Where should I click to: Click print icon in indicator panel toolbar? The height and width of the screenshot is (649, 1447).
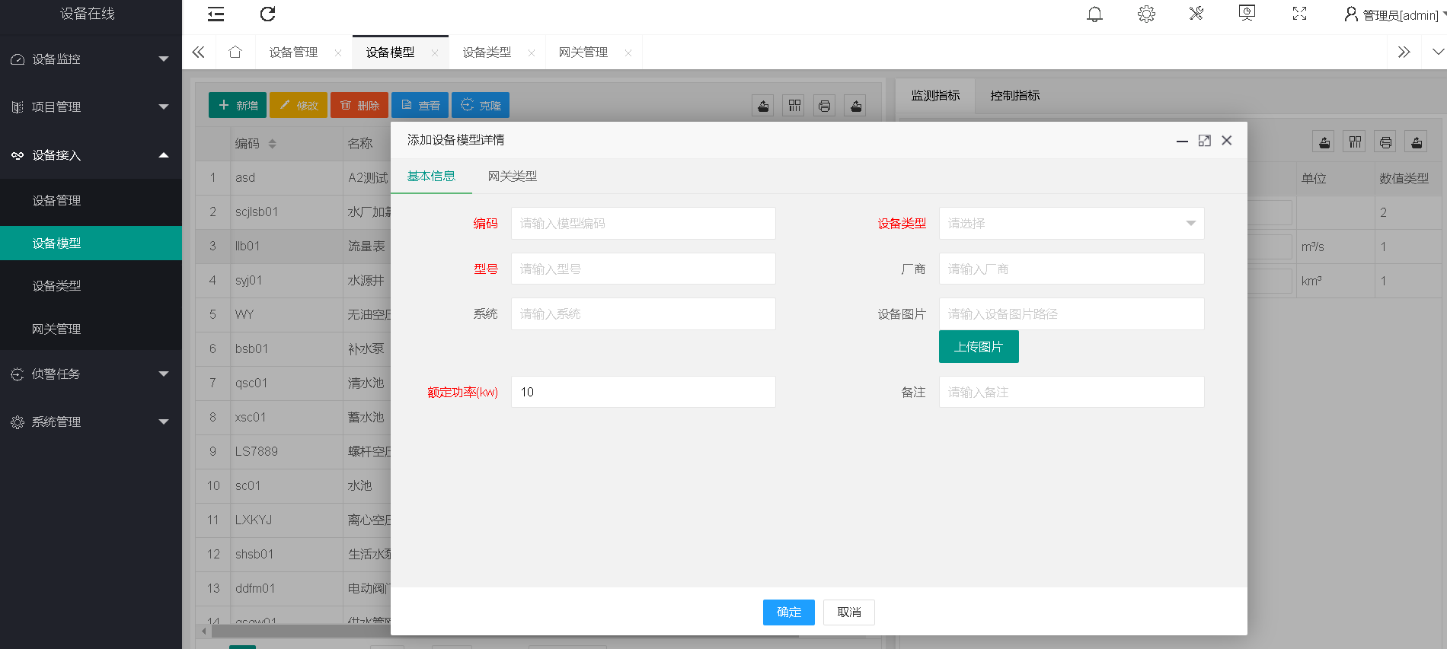tap(1385, 142)
